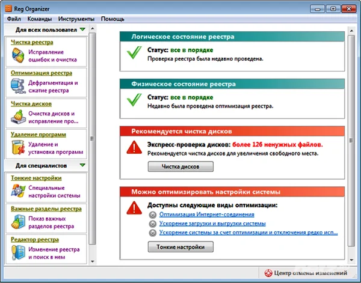Open 'Оптимизация Интернет-соединения' link
Image resolution: width=361 pixels, height=283 pixels.
tap(207, 215)
